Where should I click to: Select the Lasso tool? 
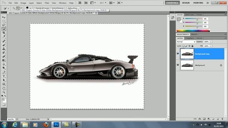(x=4, y=25)
